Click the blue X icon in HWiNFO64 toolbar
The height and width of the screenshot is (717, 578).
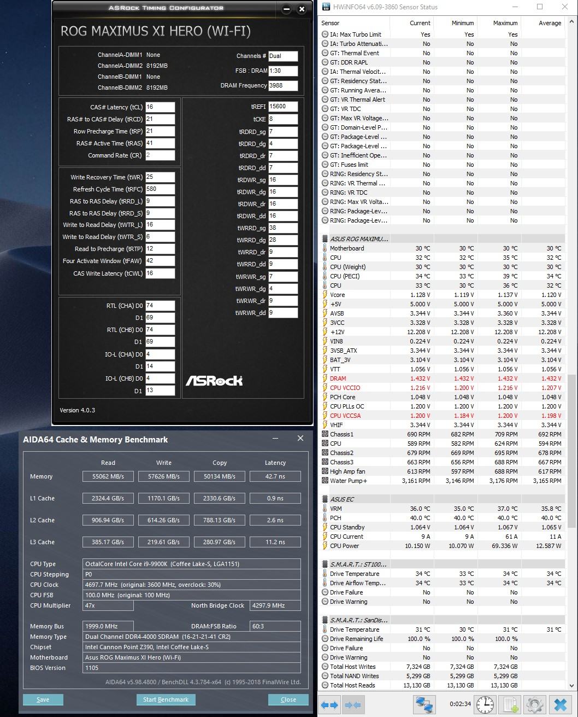coord(560,704)
